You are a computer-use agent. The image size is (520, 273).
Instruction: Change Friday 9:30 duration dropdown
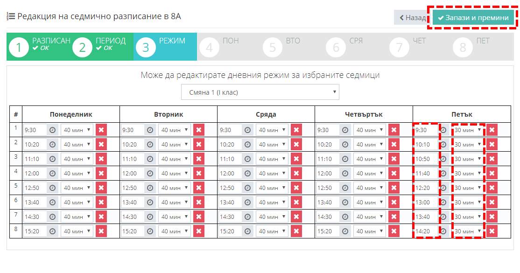tap(468, 130)
